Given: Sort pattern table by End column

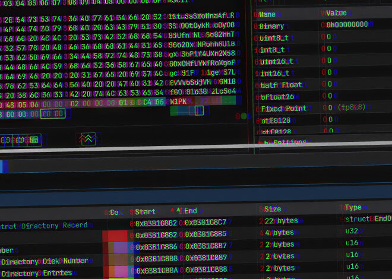Looking at the screenshot, I should [x=191, y=211].
